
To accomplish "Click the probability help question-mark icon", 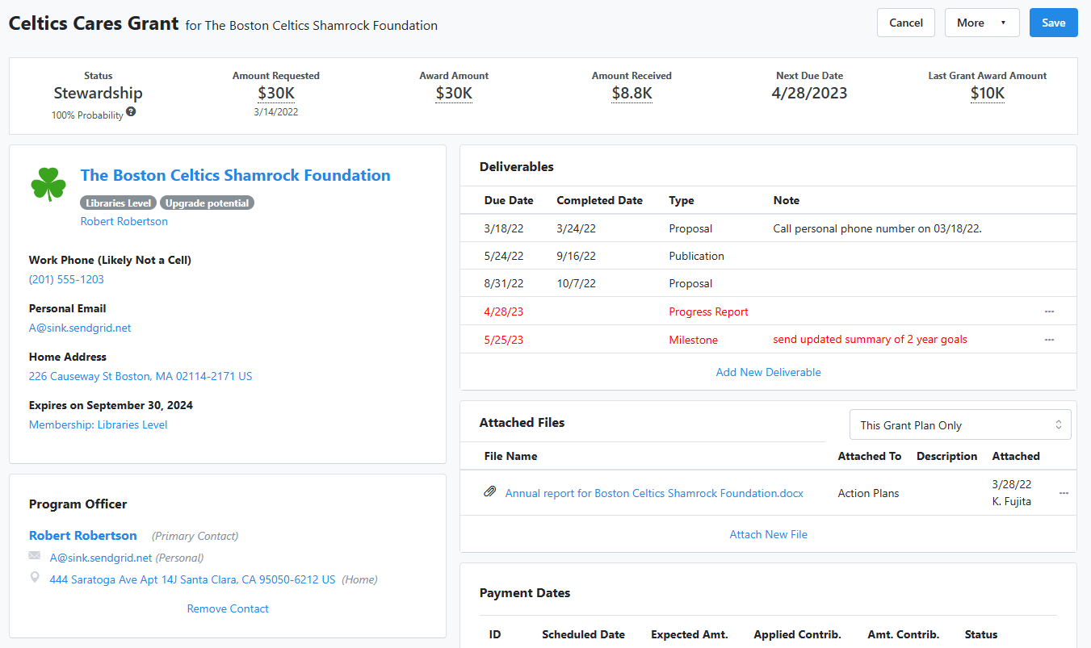I will pyautogui.click(x=131, y=112).
